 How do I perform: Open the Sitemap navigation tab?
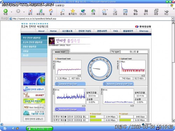point(144,31)
